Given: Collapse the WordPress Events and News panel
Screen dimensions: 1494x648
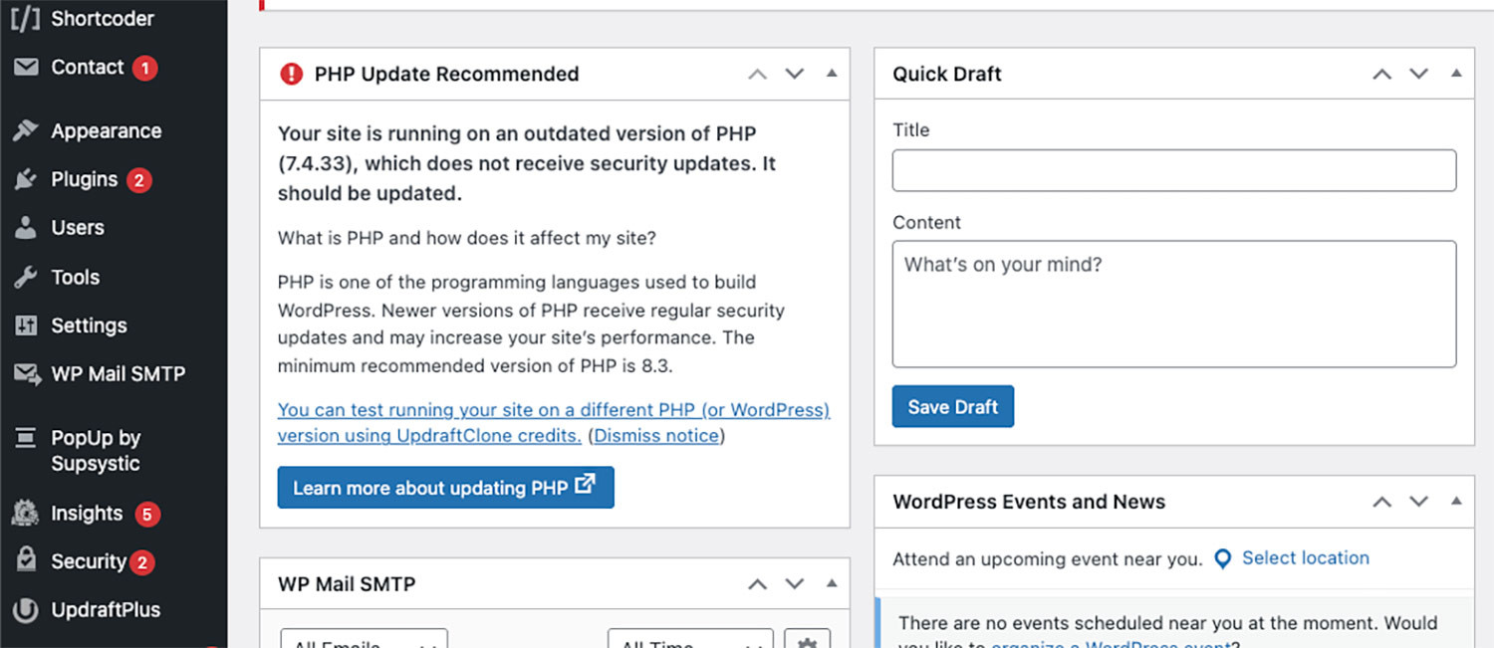Looking at the screenshot, I should pyautogui.click(x=1456, y=501).
